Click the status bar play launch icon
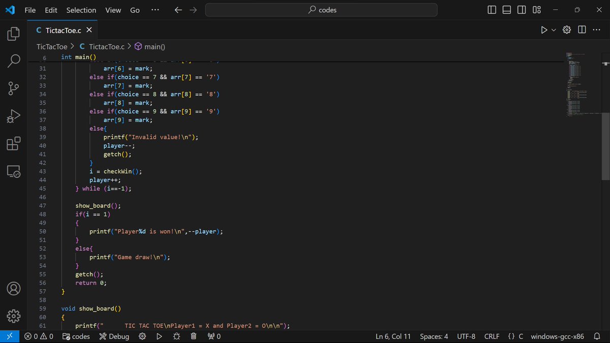Viewport: 610px width, 343px height. tap(159, 336)
